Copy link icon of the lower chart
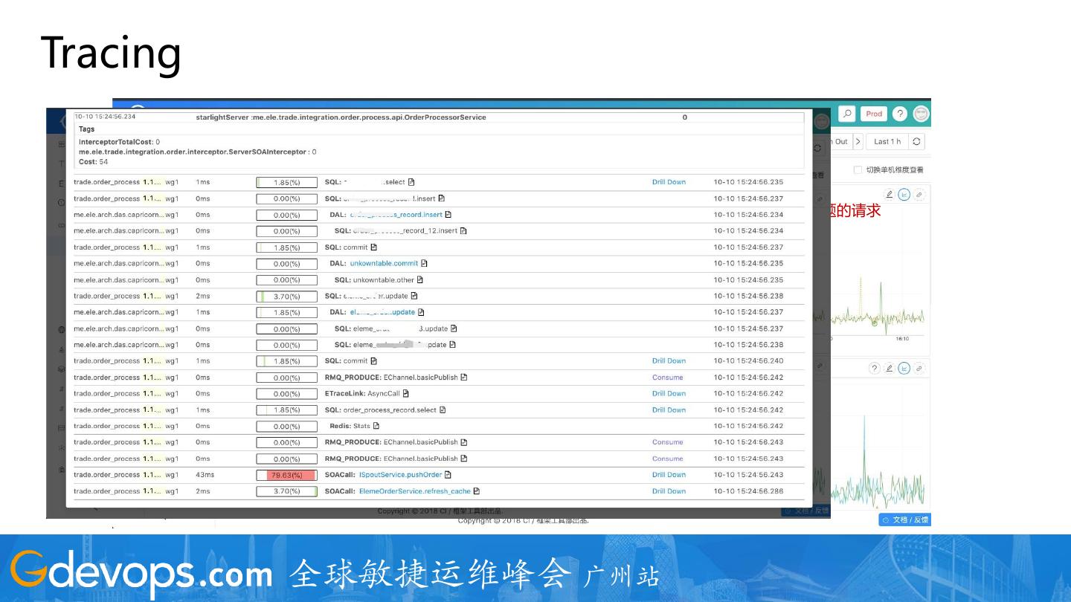 coord(919,368)
